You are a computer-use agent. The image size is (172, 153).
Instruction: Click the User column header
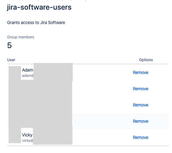coord(11,60)
